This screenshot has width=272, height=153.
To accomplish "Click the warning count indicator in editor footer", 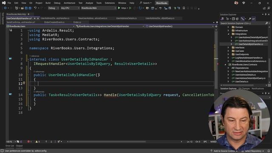I will point(37,142).
